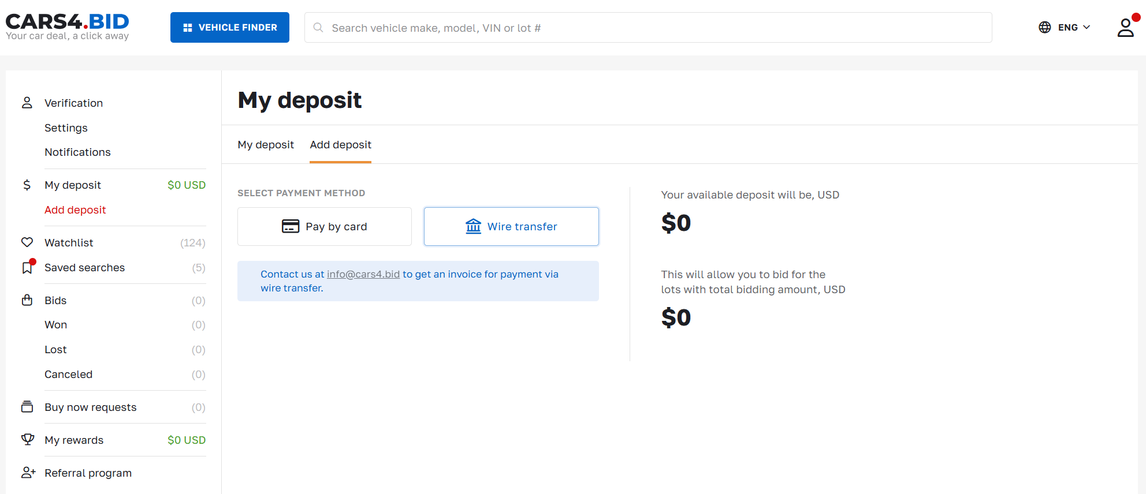Click the Buy now requests icon
This screenshot has width=1146, height=494.
point(27,407)
